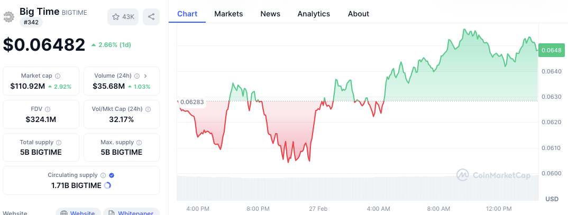Click Total supply info icon
The width and height of the screenshot is (568, 215).
click(58, 143)
